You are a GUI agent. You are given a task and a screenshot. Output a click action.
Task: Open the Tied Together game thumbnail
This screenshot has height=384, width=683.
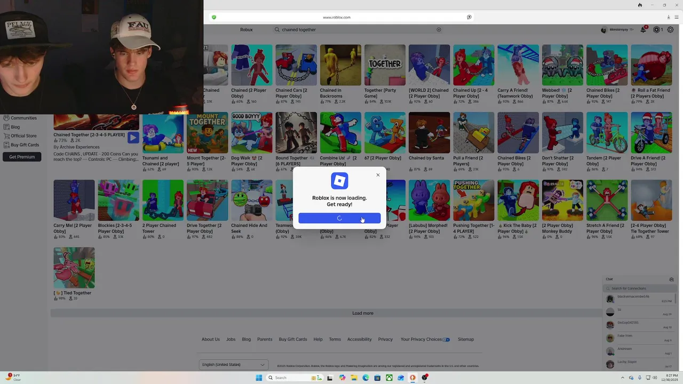point(74,268)
